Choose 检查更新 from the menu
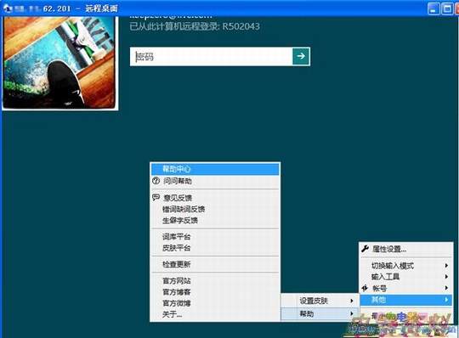Screen dimensions: 459x338 [x=215, y=264]
